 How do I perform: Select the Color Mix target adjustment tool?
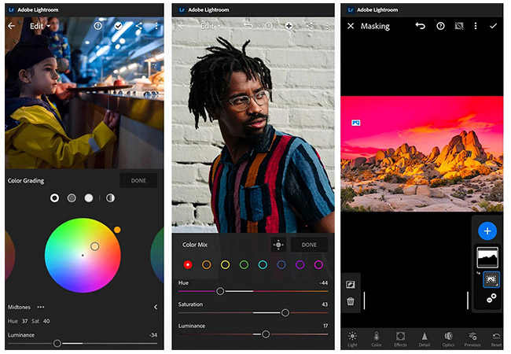[x=278, y=245]
